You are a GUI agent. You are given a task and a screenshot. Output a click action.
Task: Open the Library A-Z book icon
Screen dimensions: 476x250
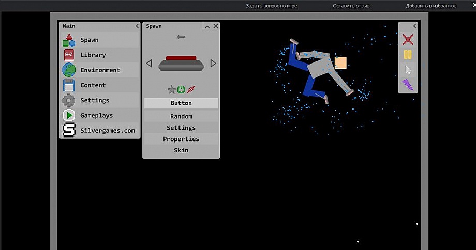pyautogui.click(x=69, y=55)
